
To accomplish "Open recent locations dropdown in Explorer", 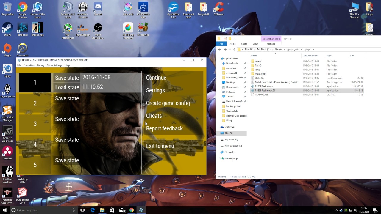I will click(x=230, y=49).
